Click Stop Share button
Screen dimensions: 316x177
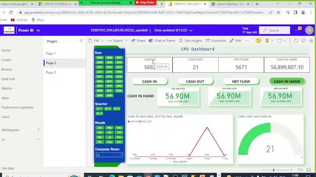[x=146, y=2]
